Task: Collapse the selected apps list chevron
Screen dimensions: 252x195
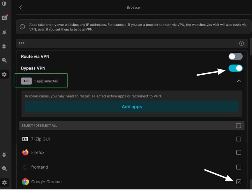Action: coord(239,81)
